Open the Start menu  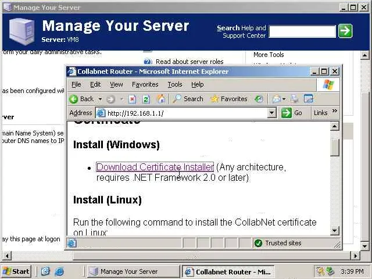tap(16, 271)
